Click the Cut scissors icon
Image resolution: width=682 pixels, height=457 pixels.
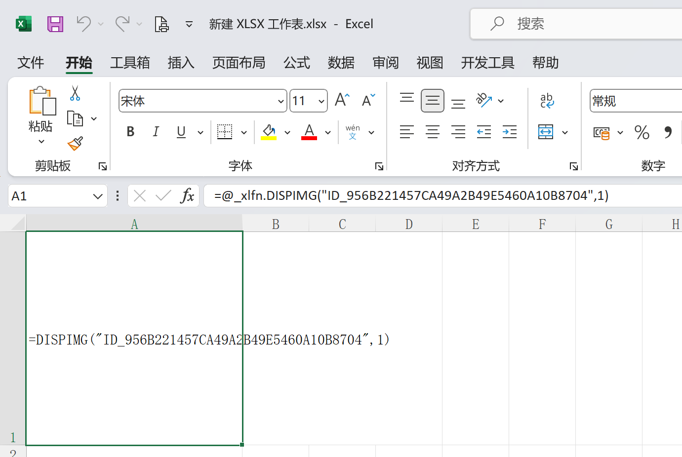pos(75,93)
